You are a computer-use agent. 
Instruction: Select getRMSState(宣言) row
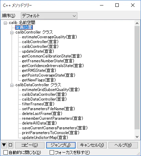click(39, 70)
